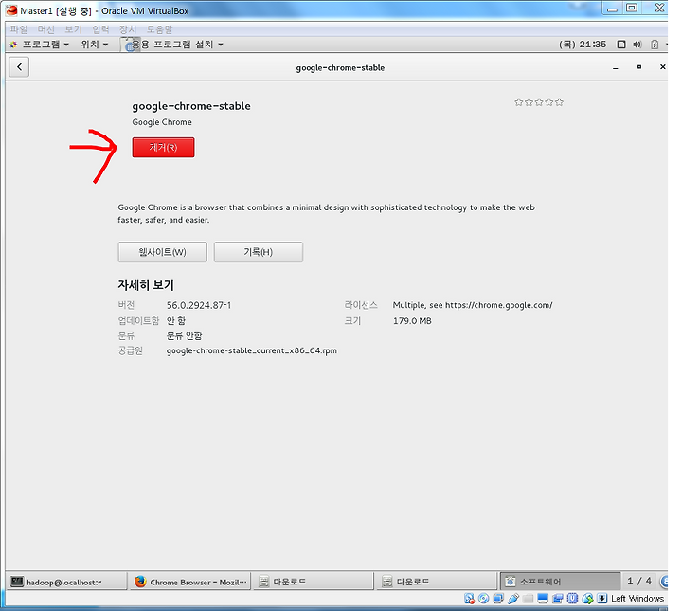The height and width of the screenshot is (611, 682).
Task: Switch to hadoop@localhost terminal task
Action: coord(66,582)
